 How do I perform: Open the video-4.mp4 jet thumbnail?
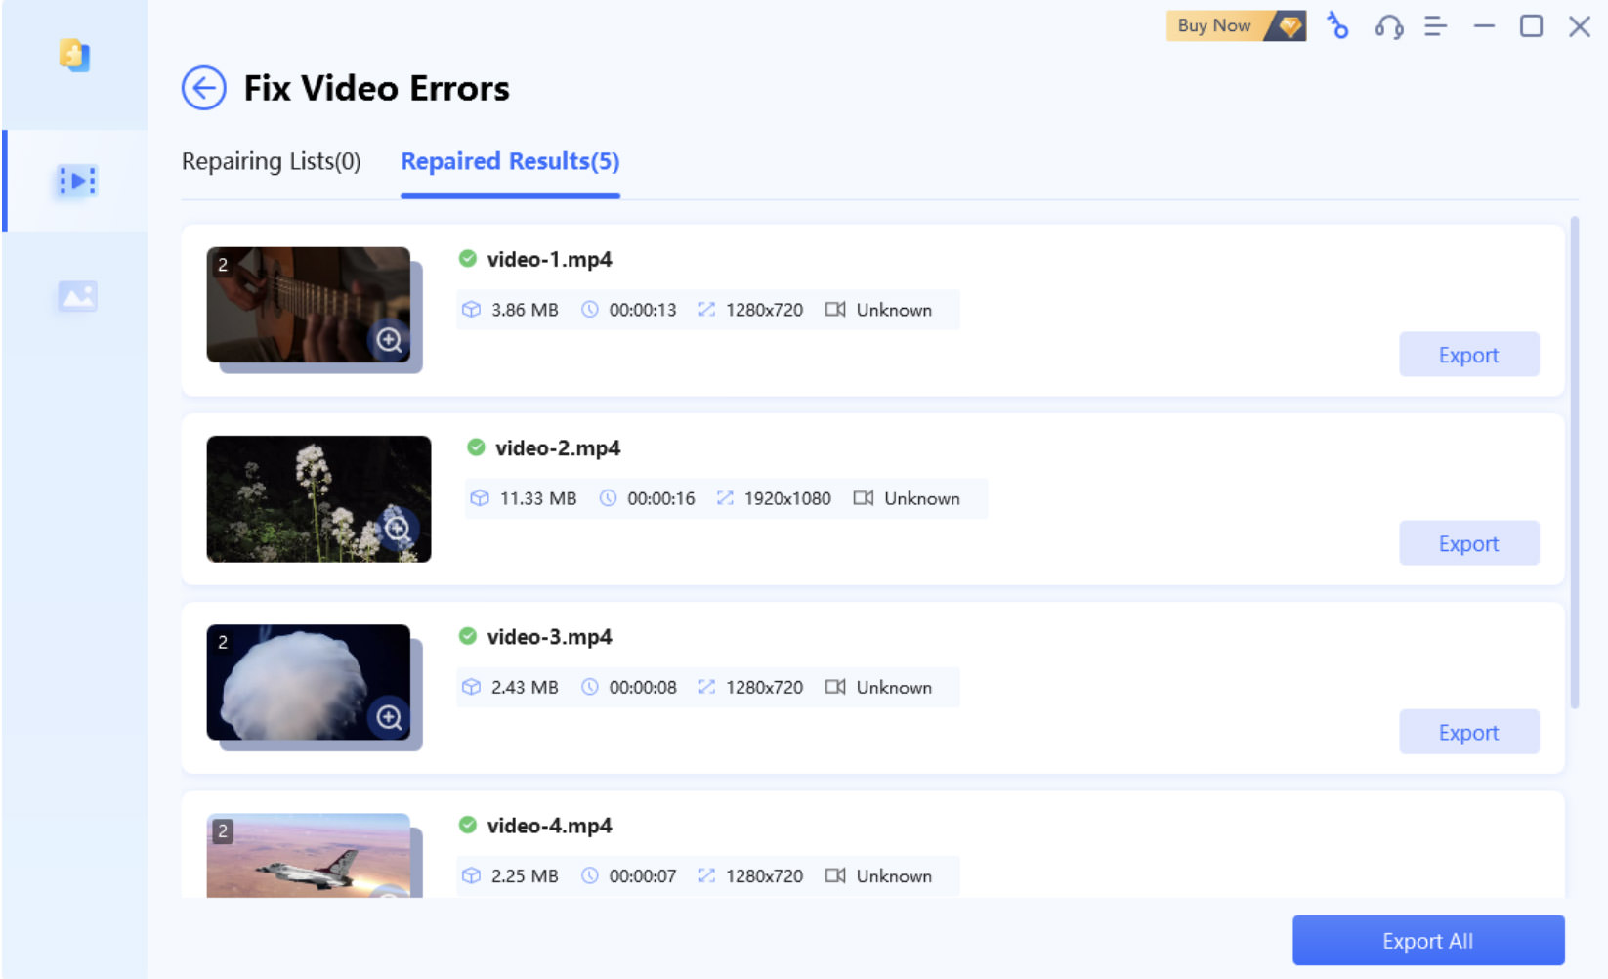309,856
